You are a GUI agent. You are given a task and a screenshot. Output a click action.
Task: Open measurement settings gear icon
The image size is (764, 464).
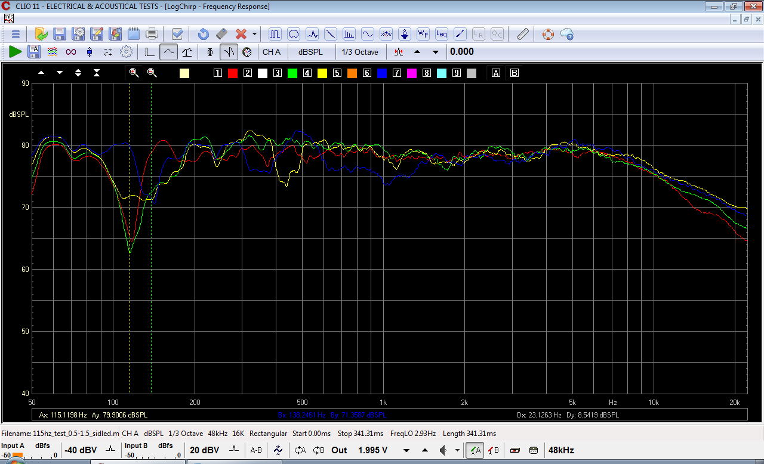[126, 52]
